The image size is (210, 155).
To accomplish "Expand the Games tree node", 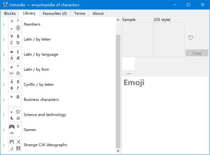I will (x=4, y=130).
